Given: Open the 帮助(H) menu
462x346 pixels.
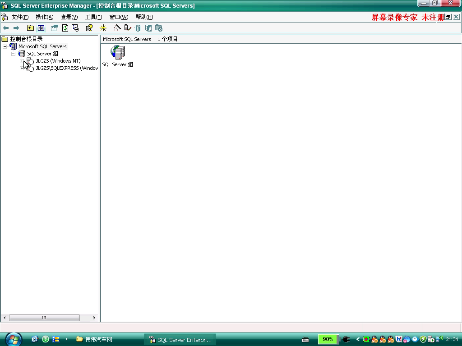Looking at the screenshot, I should [x=144, y=17].
